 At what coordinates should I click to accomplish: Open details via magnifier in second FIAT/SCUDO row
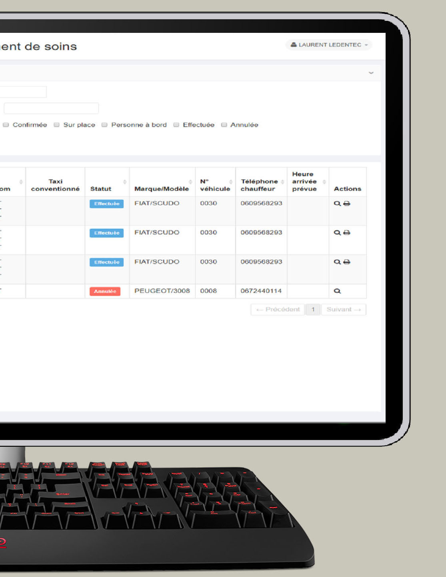click(x=337, y=233)
